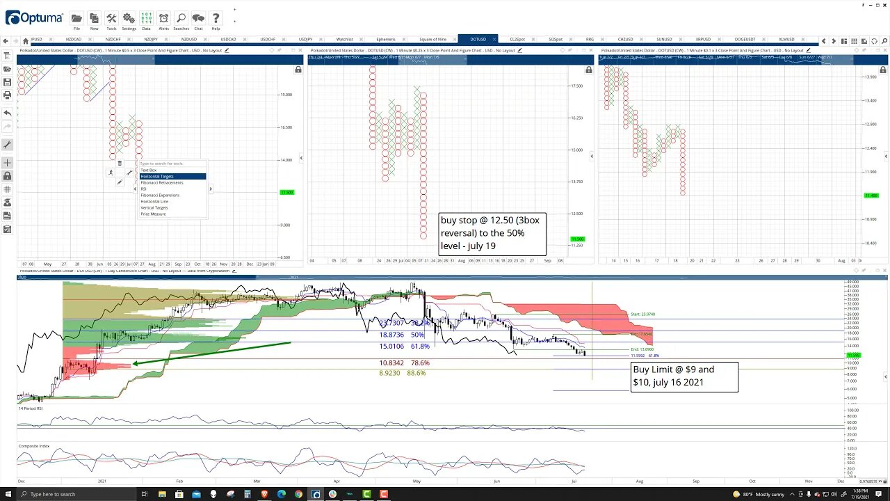The width and height of the screenshot is (890, 501).
Task: Click the Buy Limit @ $9 text annotation
Action: coord(684,376)
